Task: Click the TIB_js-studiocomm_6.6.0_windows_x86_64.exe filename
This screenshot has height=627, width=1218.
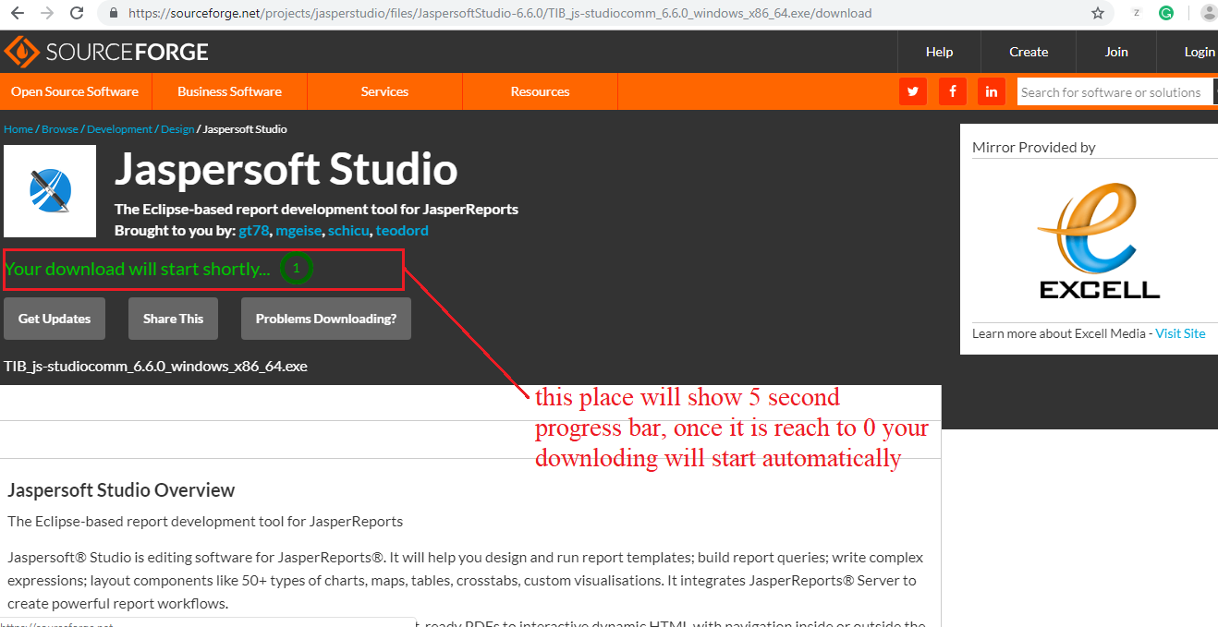Action: [x=155, y=367]
